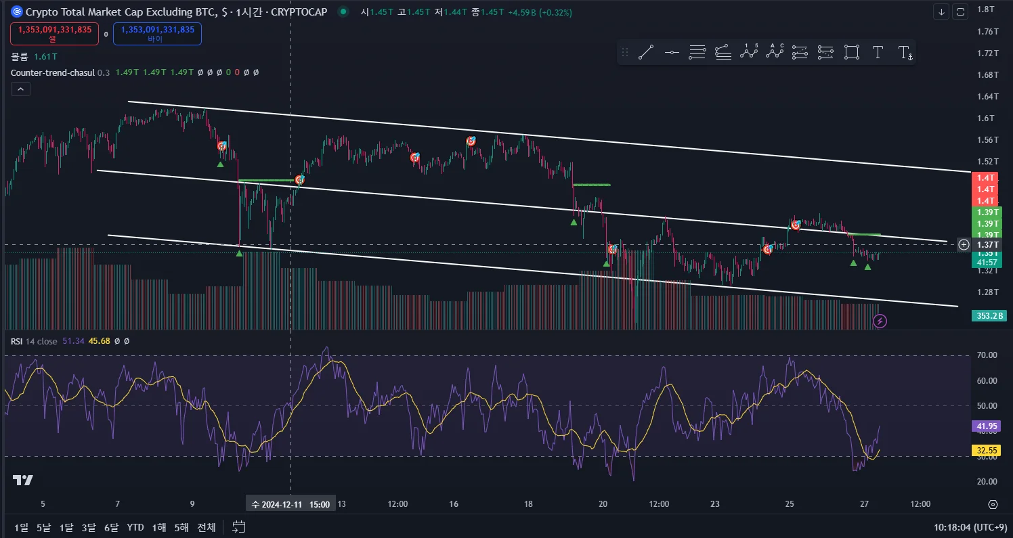
Task: Click the plus icon on price scale
Action: point(964,244)
